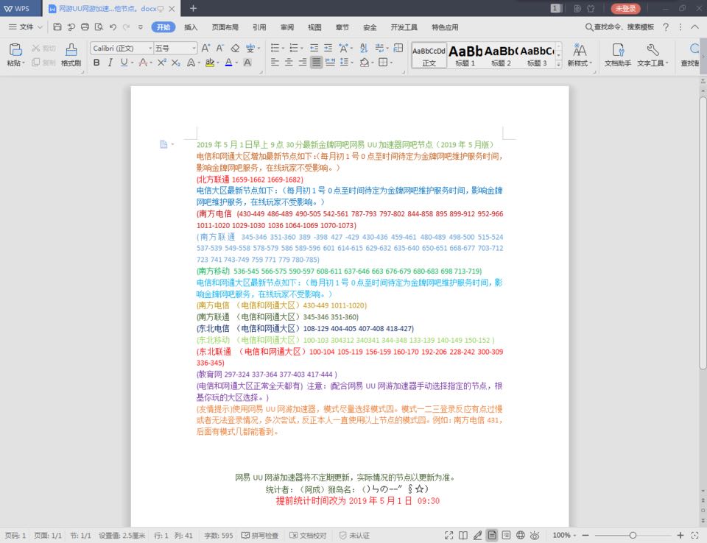
Task: Click the search commands field (查找命令)
Action: [x=619, y=27]
